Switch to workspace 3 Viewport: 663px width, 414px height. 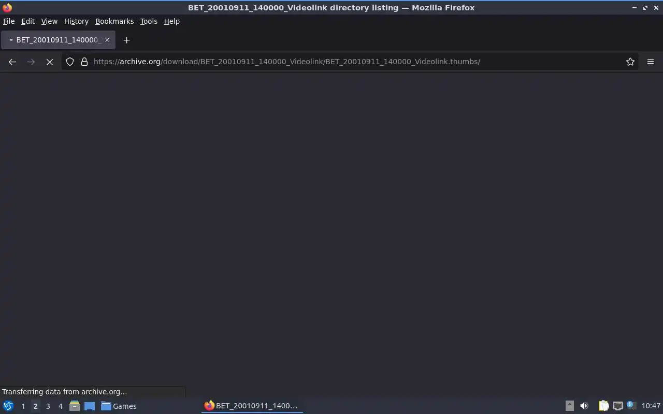[x=48, y=406]
